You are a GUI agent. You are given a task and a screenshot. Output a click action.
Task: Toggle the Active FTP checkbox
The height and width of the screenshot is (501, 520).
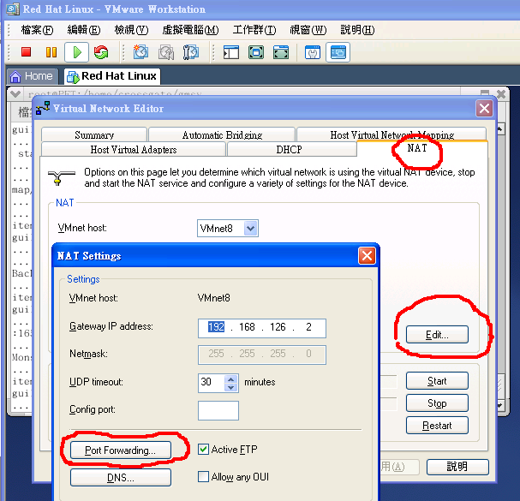(203, 450)
